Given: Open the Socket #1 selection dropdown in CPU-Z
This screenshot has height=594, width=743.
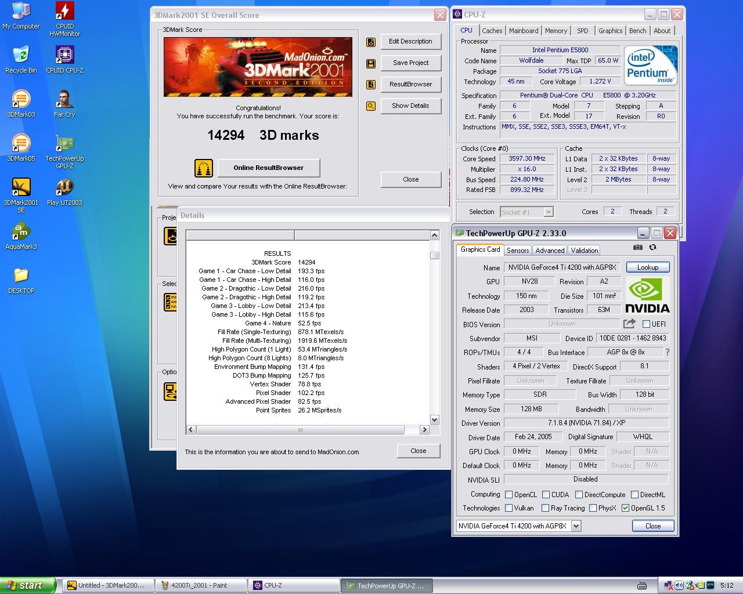Looking at the screenshot, I should pos(549,212).
